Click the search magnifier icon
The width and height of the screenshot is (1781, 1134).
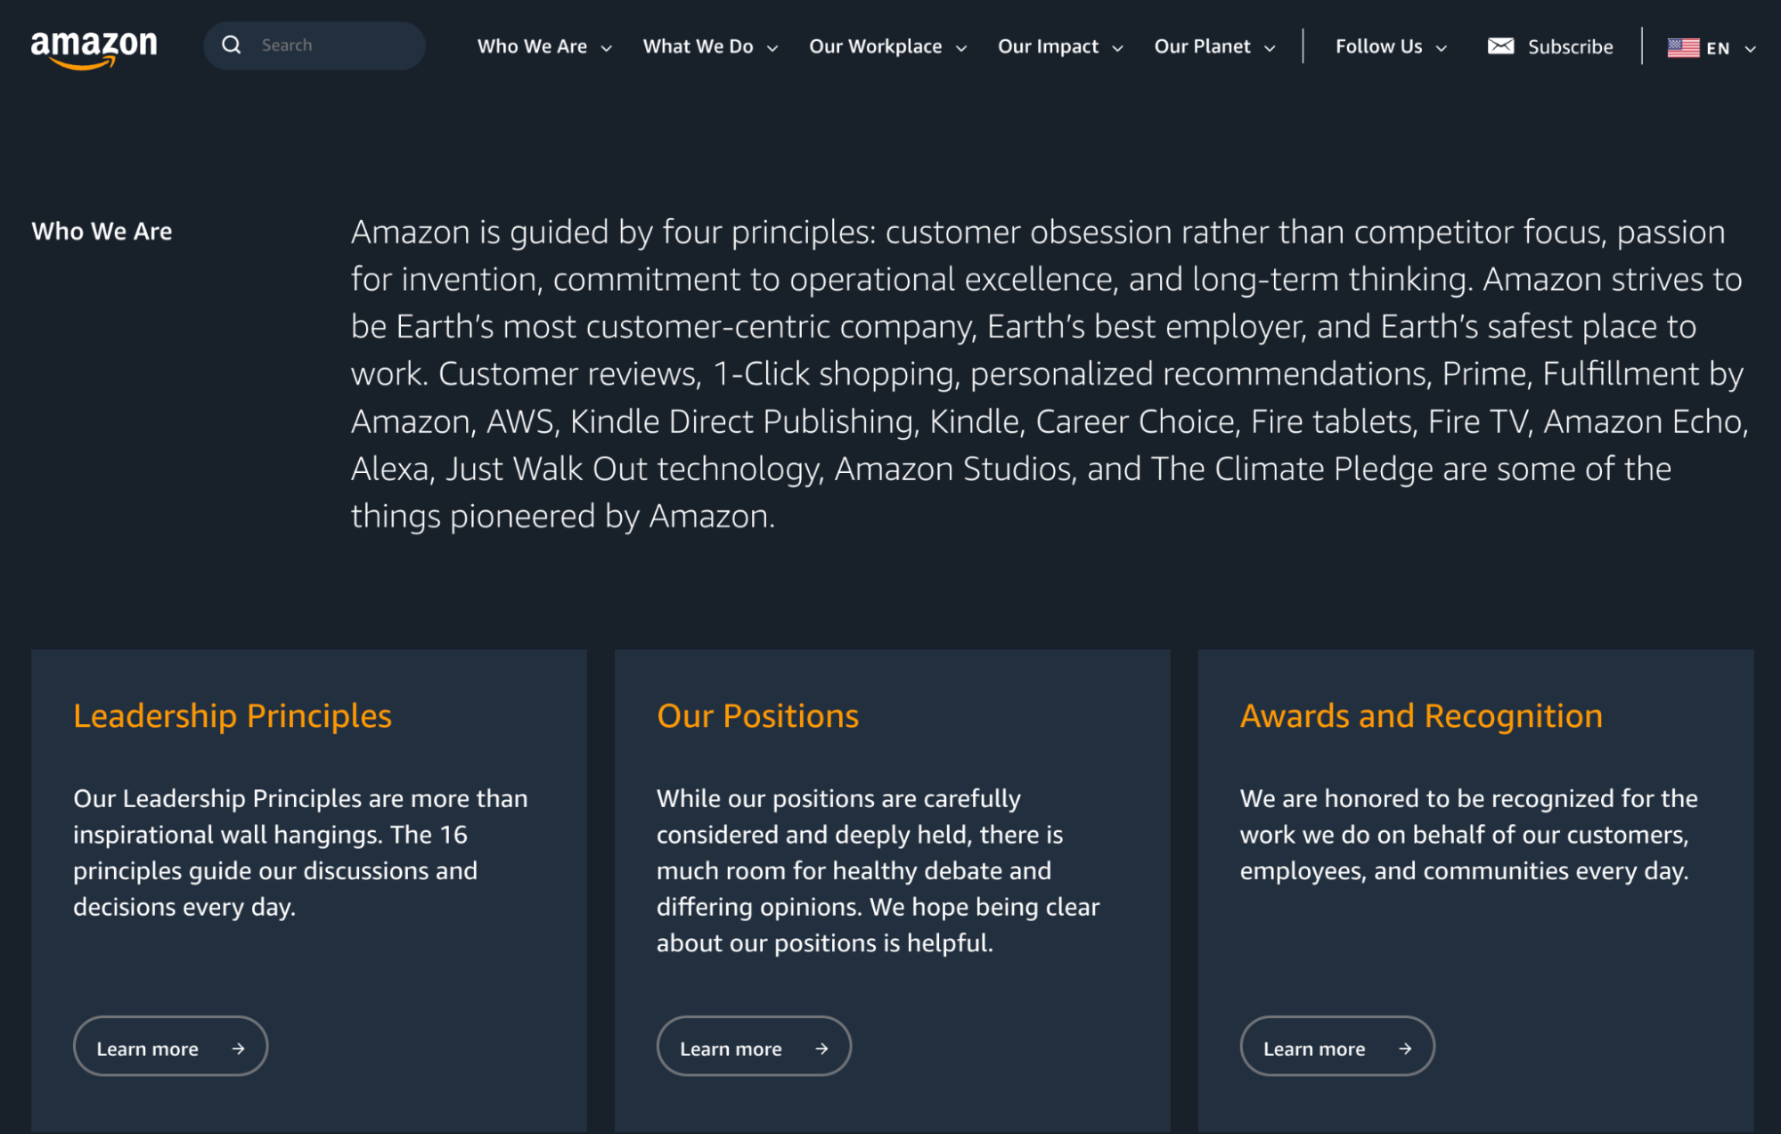click(x=230, y=45)
